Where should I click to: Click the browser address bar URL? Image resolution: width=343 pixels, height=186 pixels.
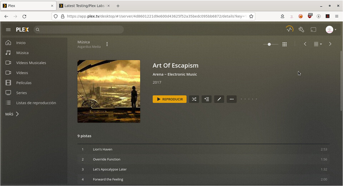157,16
